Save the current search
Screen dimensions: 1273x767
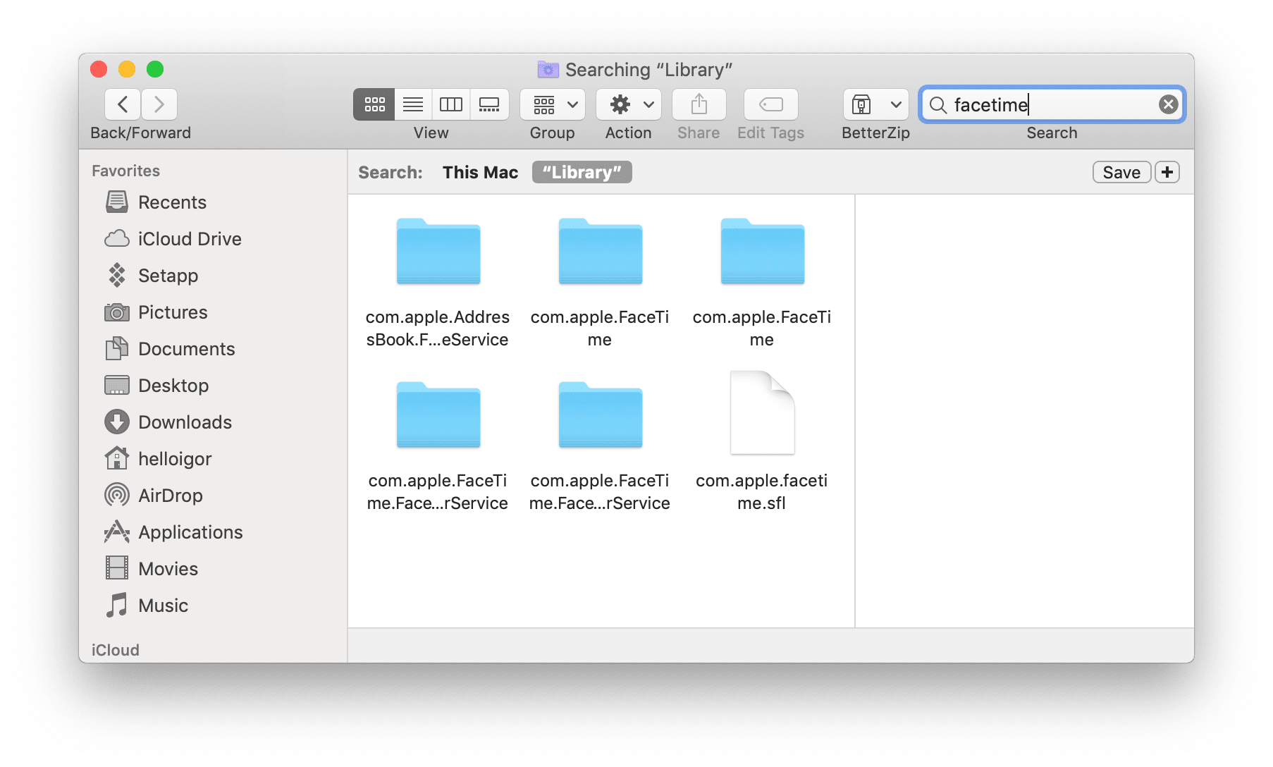coord(1121,172)
